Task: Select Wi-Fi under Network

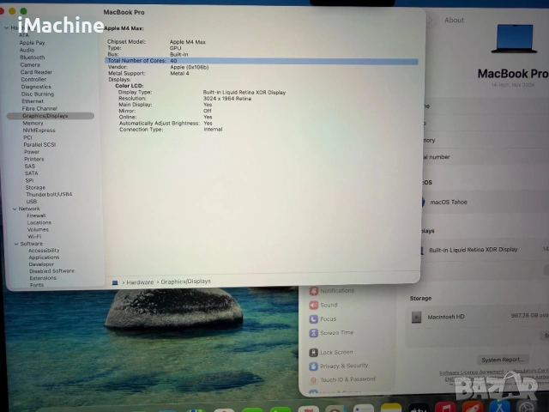Action: click(x=34, y=237)
